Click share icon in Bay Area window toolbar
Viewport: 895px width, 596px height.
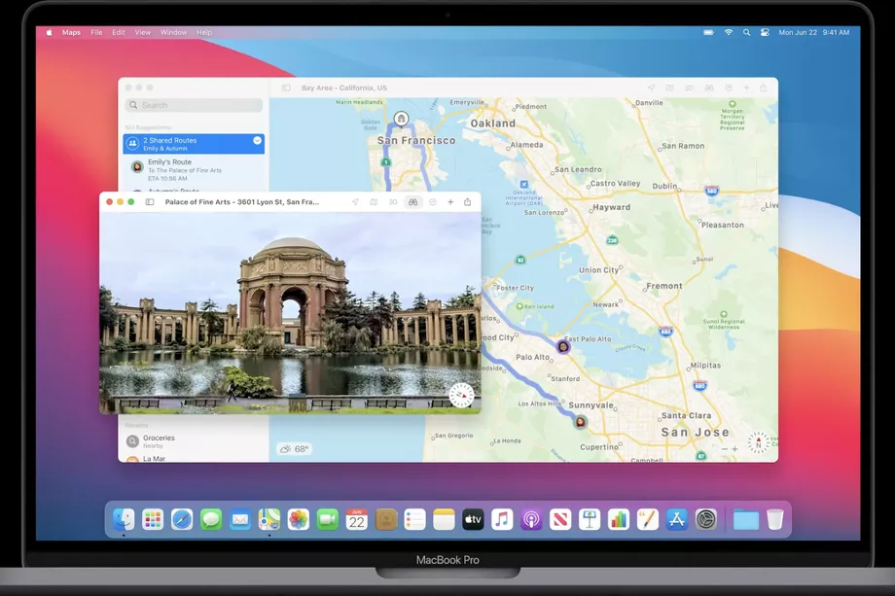coord(763,88)
